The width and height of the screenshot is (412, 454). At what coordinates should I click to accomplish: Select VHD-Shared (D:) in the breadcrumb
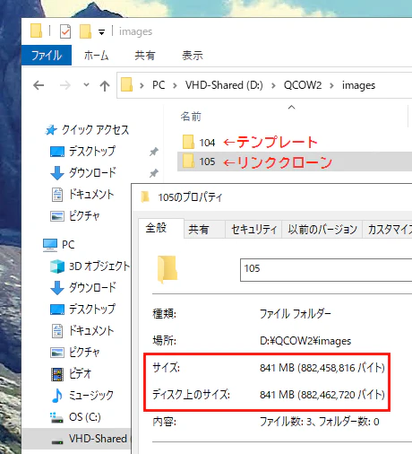coord(224,85)
